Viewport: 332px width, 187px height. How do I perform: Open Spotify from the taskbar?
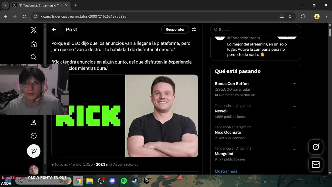[124, 181]
